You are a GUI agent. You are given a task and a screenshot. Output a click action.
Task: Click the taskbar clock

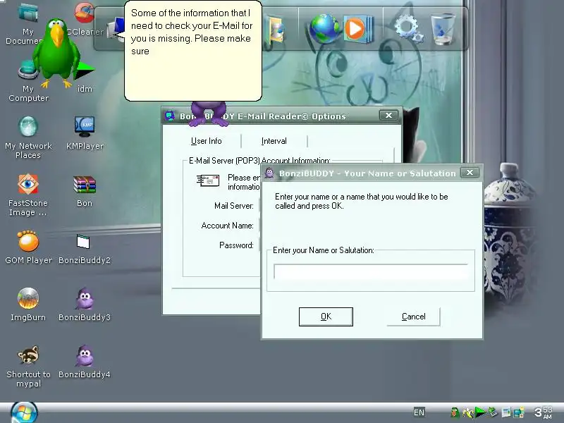[543, 412]
